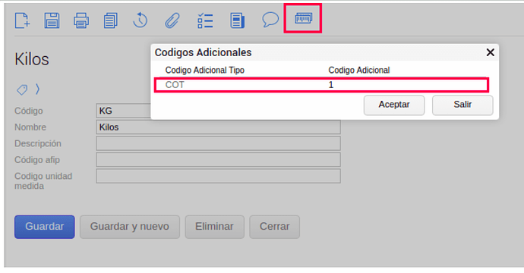Click the new document icon
Screen dimensions: 524x273
pos(22,20)
